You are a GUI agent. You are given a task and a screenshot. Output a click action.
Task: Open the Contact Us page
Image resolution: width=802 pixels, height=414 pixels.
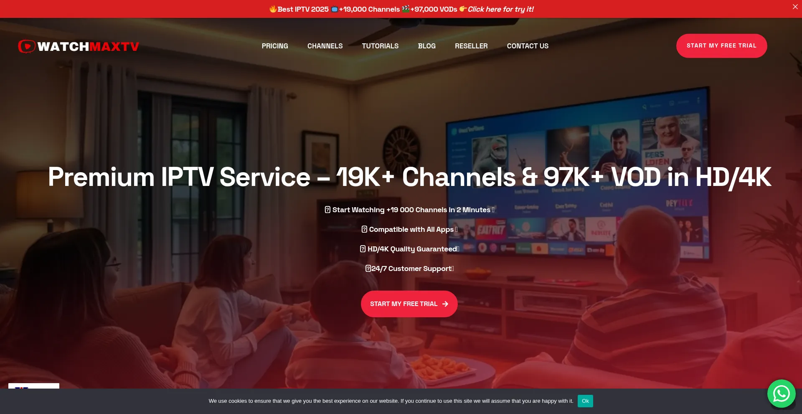click(x=528, y=46)
